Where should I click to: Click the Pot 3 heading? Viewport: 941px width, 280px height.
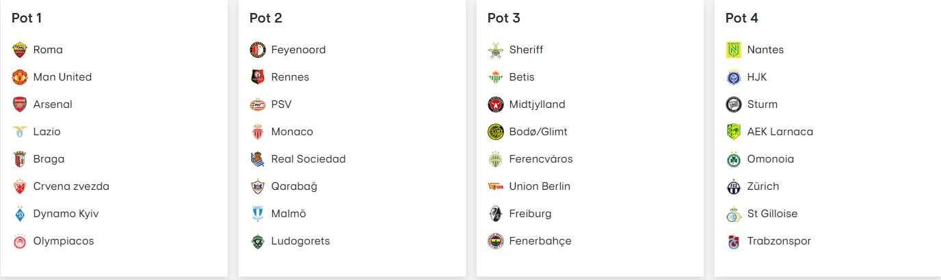point(504,18)
